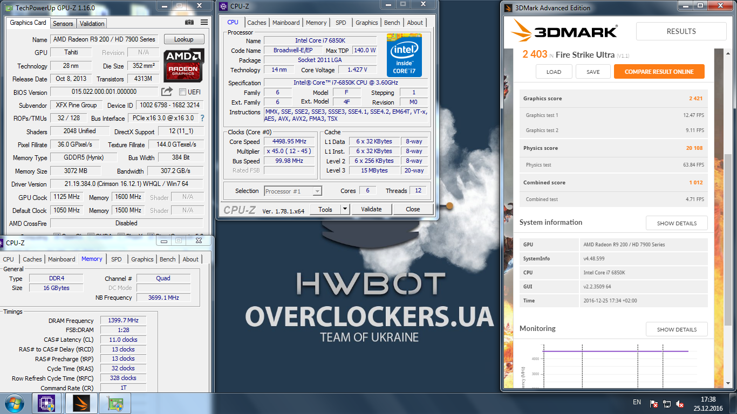
Task: Click the EN language indicator in the taskbar
Action: pyautogui.click(x=637, y=402)
